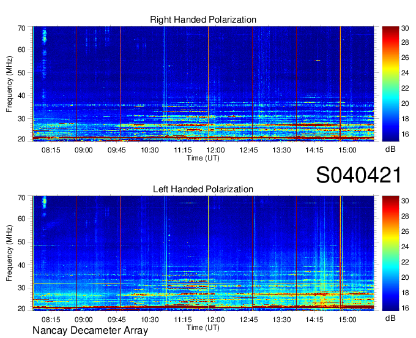This screenshot has width=416, height=338.
Task: Click the 12:00 tick on the Right Handed time axis
Action: pos(216,150)
